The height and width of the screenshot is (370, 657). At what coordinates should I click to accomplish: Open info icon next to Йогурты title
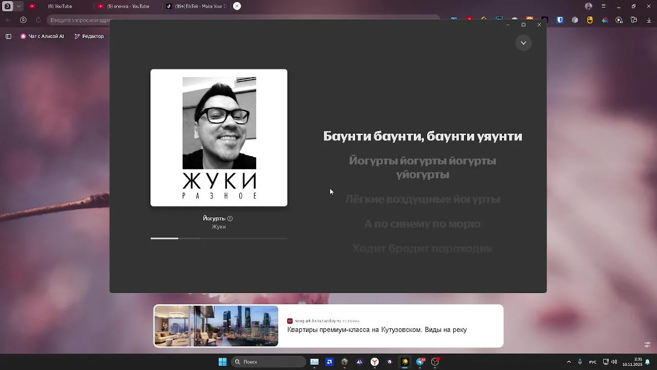tap(230, 218)
